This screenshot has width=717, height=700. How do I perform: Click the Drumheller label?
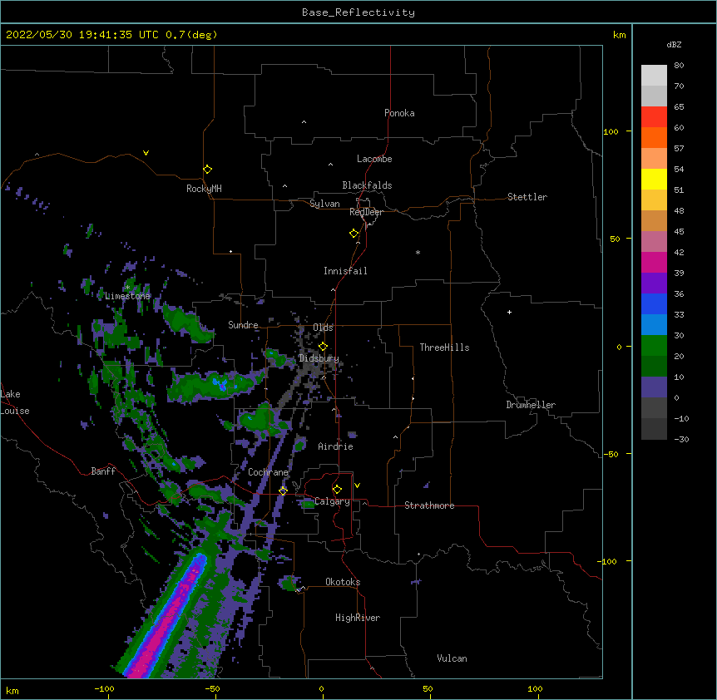click(531, 405)
